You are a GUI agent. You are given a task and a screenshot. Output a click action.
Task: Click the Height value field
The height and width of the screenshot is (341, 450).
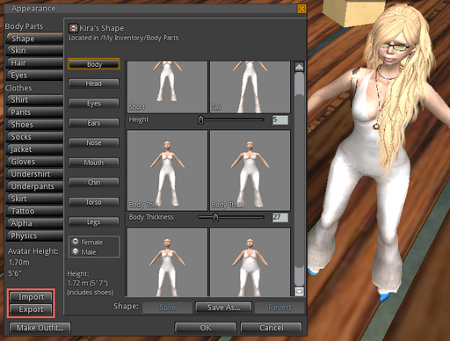click(280, 120)
